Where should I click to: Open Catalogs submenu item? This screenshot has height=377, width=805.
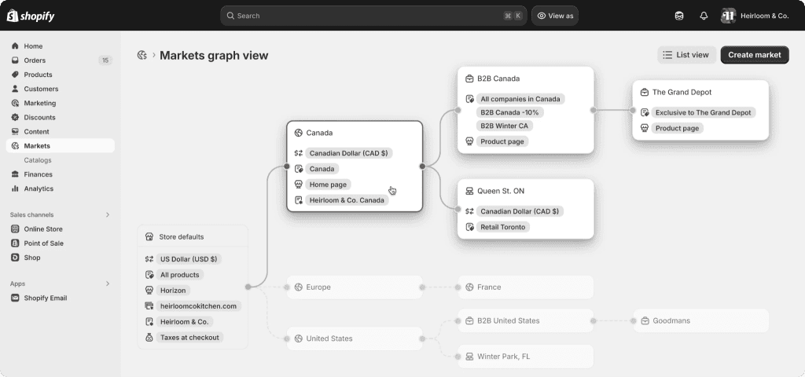click(x=38, y=160)
